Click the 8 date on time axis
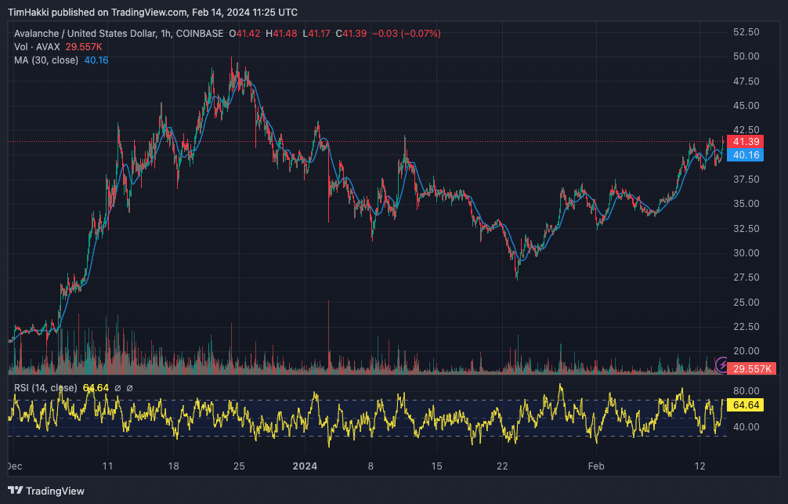 pyautogui.click(x=371, y=466)
